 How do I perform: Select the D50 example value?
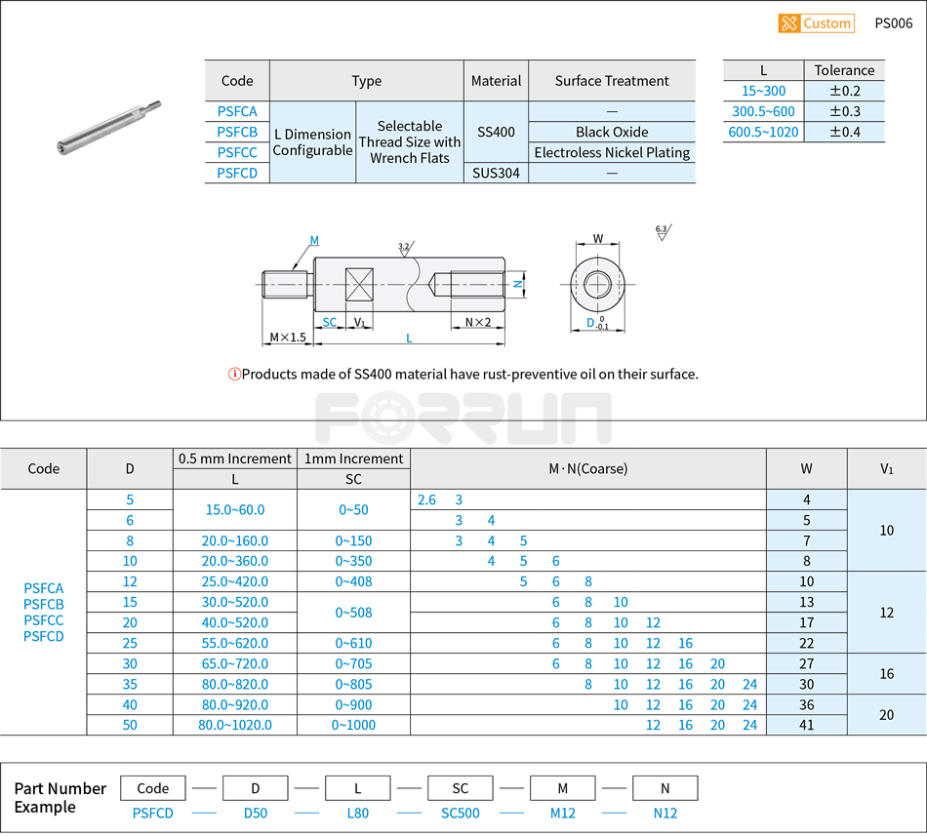256,812
